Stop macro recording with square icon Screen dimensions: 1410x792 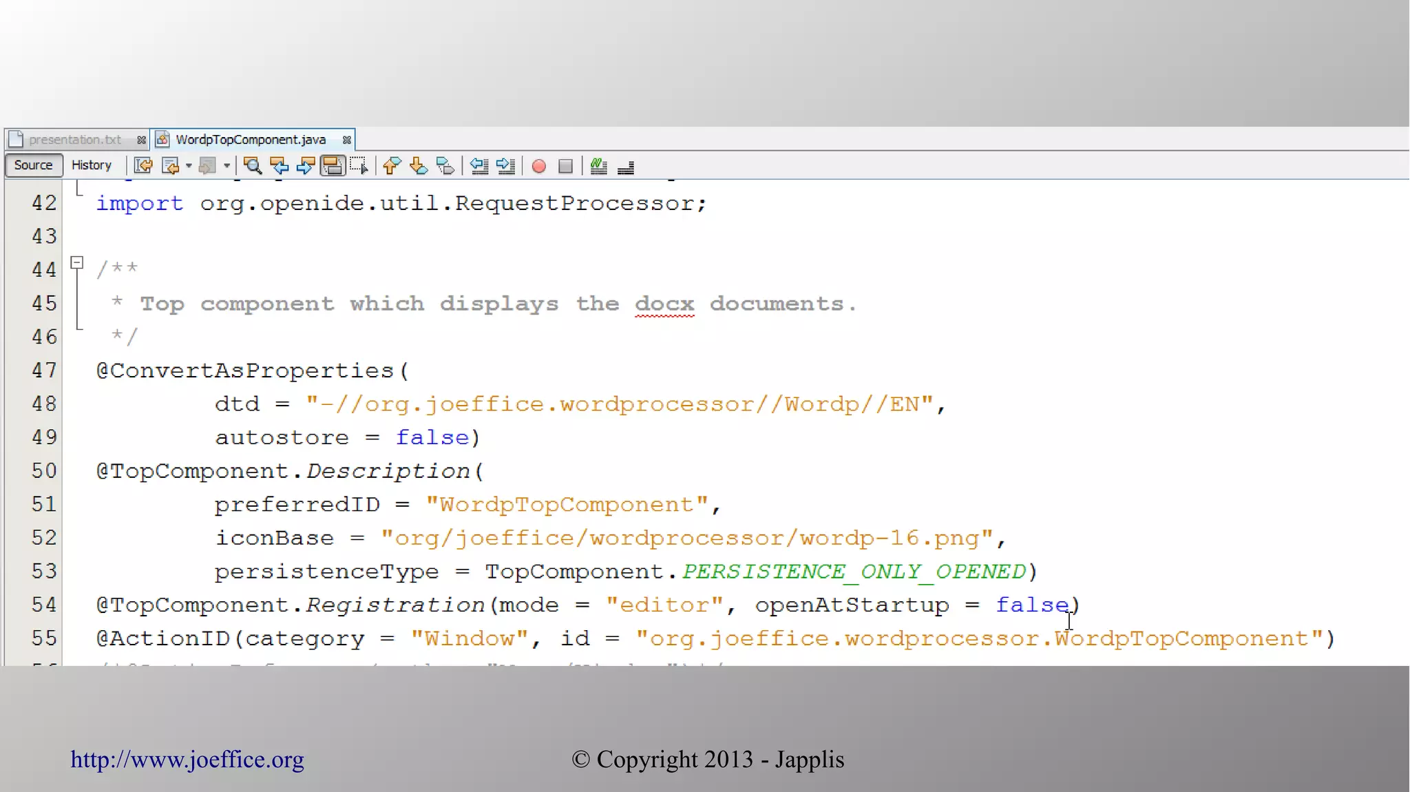click(x=565, y=166)
